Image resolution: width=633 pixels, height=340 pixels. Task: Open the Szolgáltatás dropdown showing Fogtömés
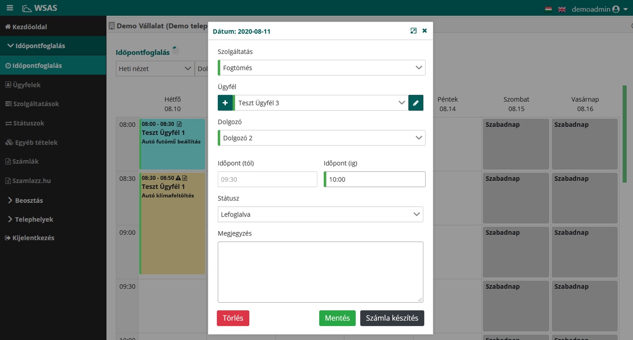tap(321, 68)
